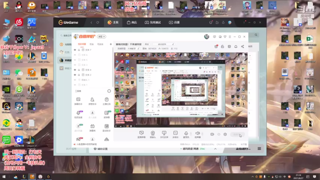Screen dimensions: 320x180
Task: Open the 主播任务 tool
Action: click(x=106, y=101)
